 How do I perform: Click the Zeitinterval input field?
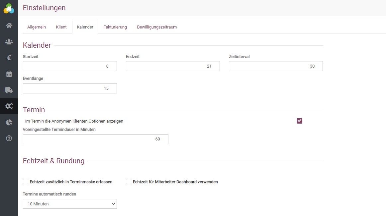tap(276, 66)
